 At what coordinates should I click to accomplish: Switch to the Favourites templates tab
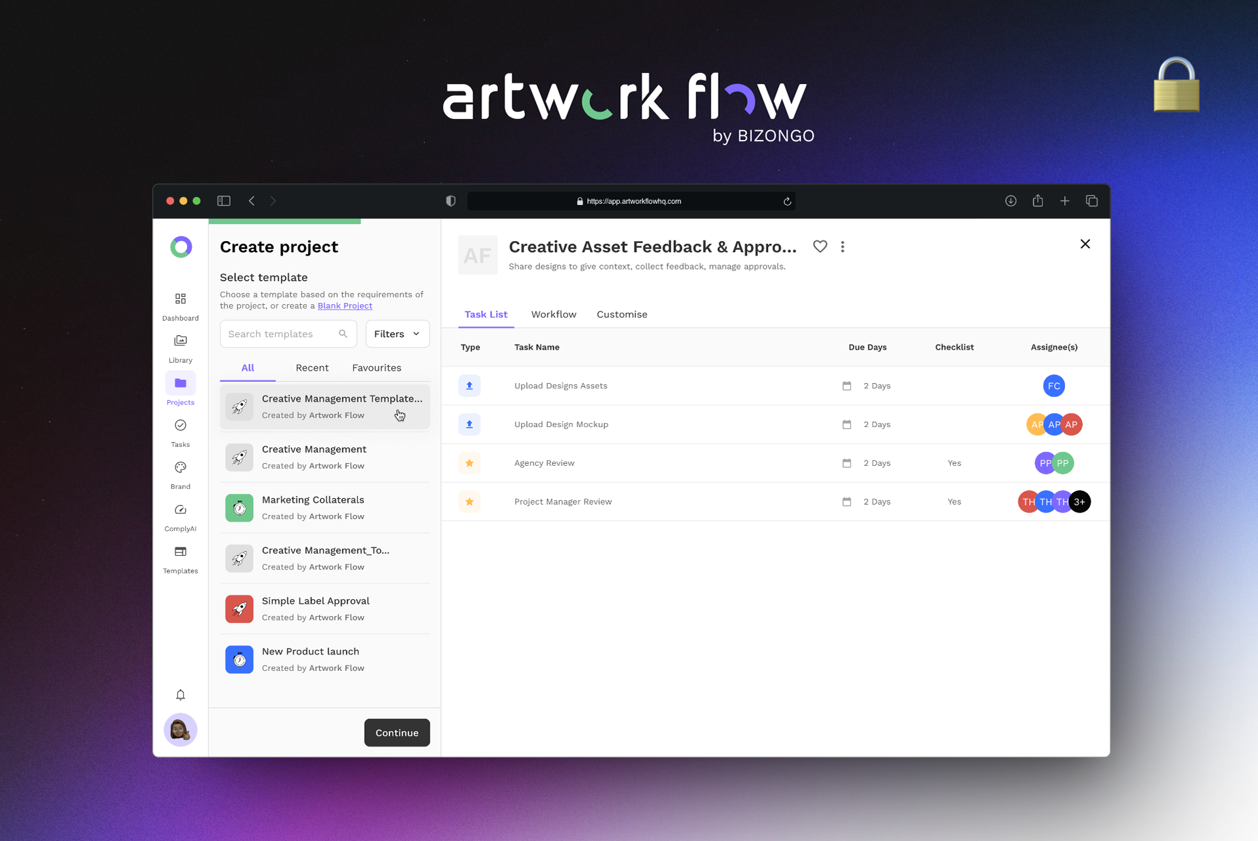click(x=376, y=368)
